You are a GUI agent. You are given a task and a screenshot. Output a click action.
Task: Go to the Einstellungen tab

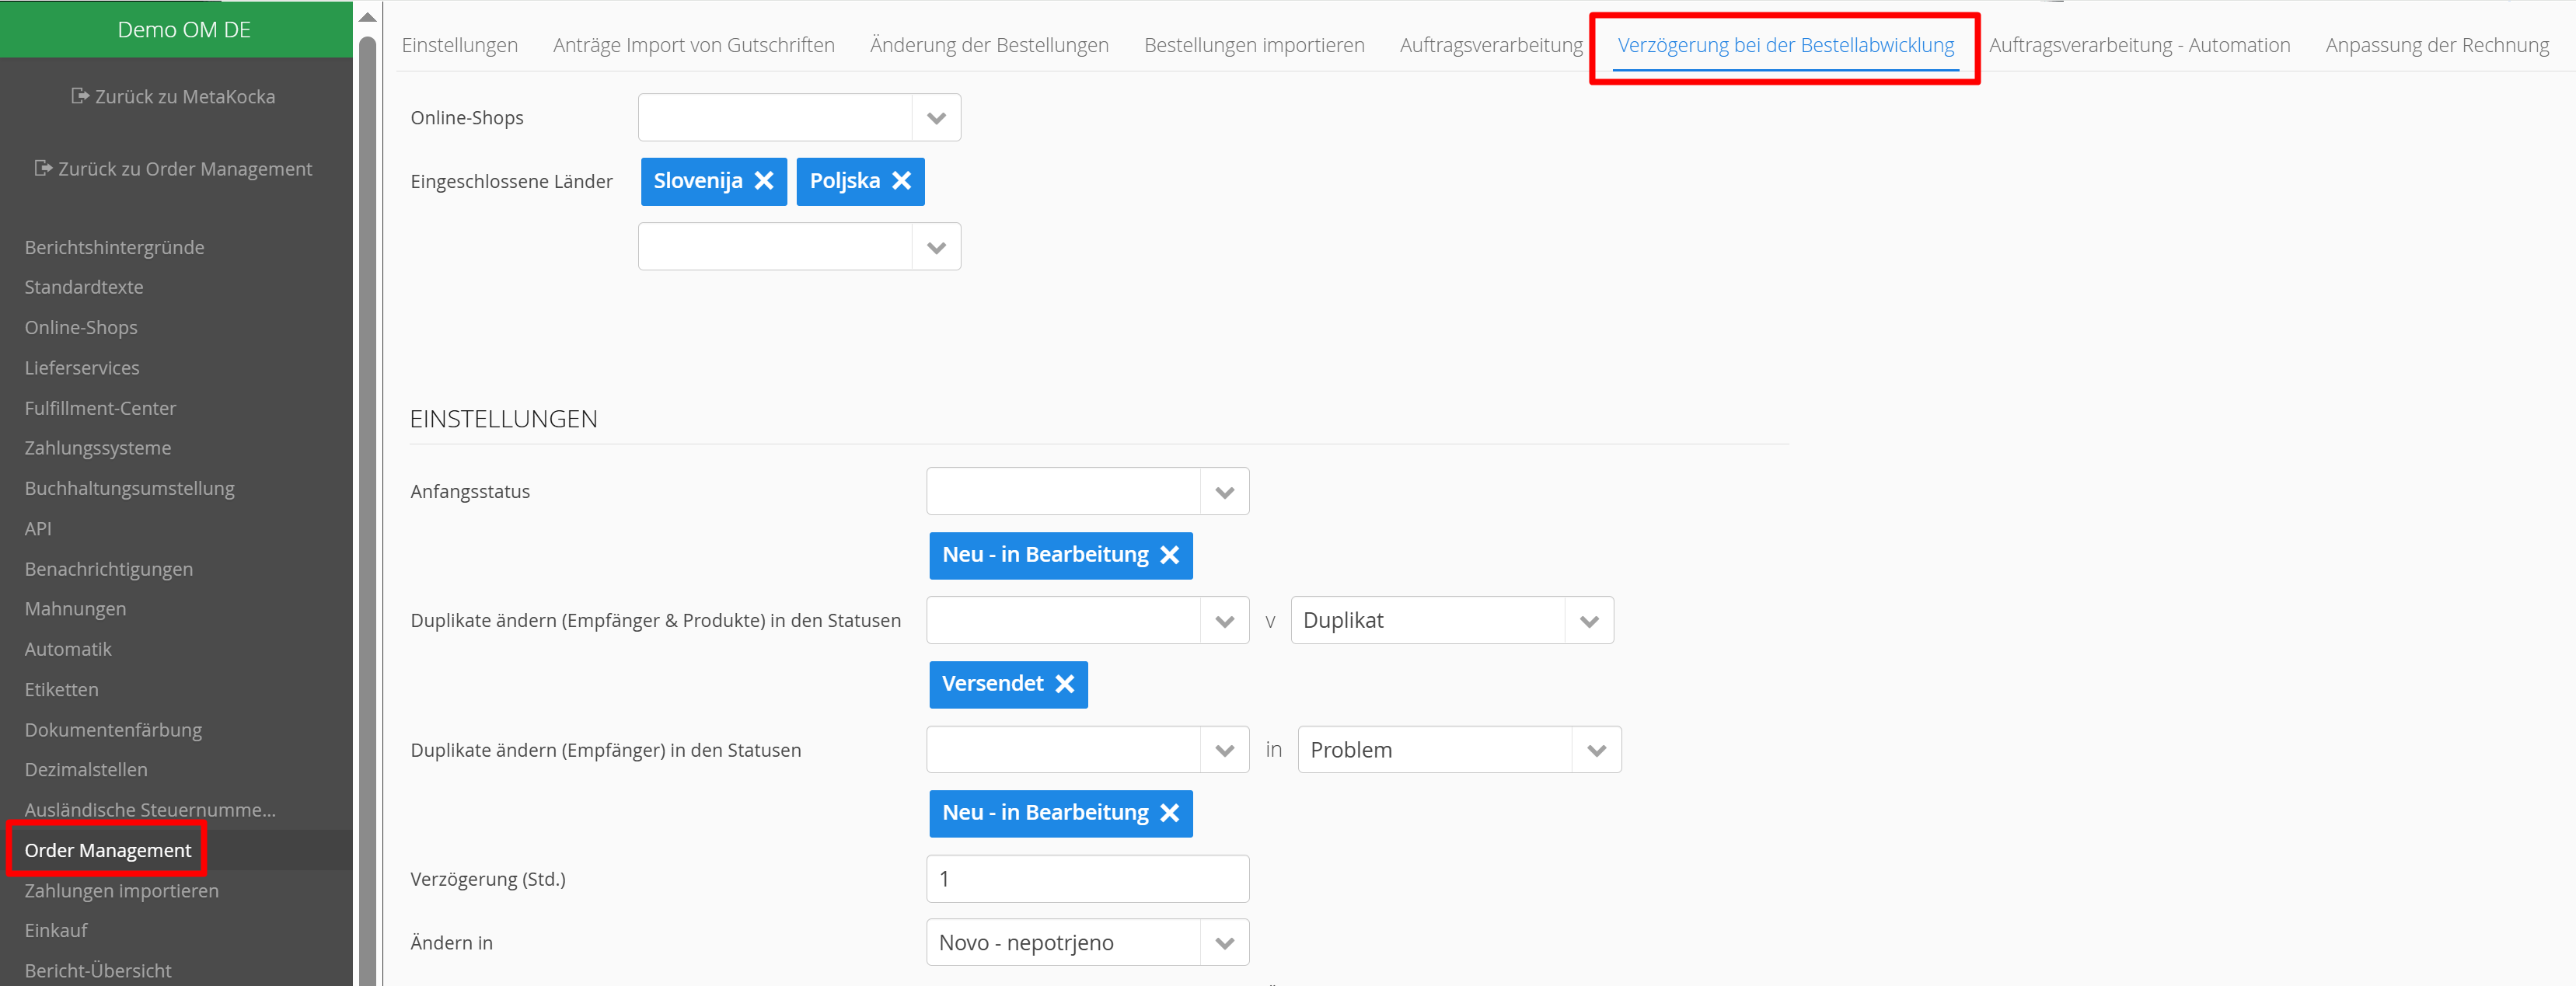(459, 45)
